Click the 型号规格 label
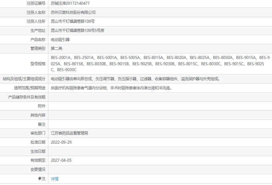272x185 pixels. (x=38, y=64)
